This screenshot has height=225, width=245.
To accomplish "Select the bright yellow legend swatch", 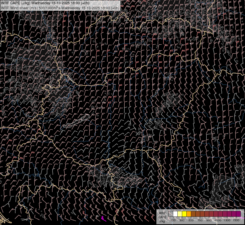I will coord(184,214).
